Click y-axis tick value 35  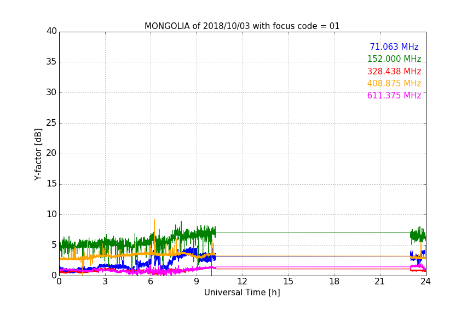point(51,62)
